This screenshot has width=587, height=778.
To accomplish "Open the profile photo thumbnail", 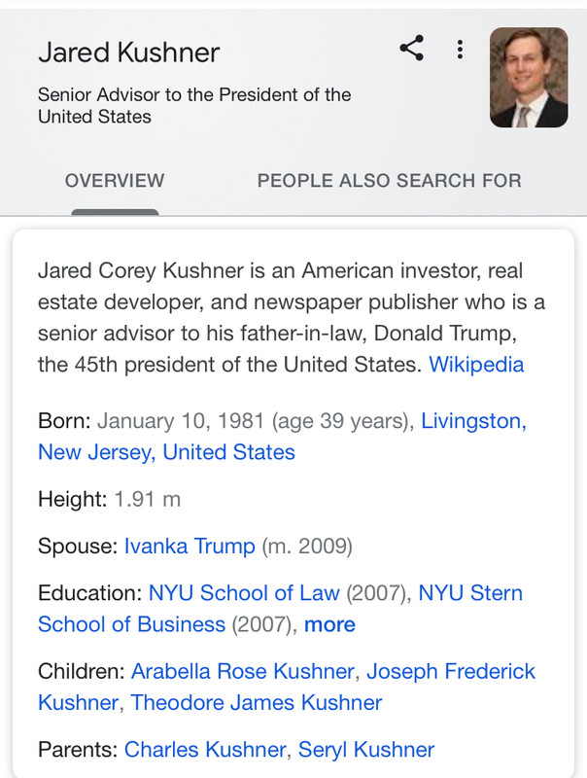I will (x=529, y=77).
